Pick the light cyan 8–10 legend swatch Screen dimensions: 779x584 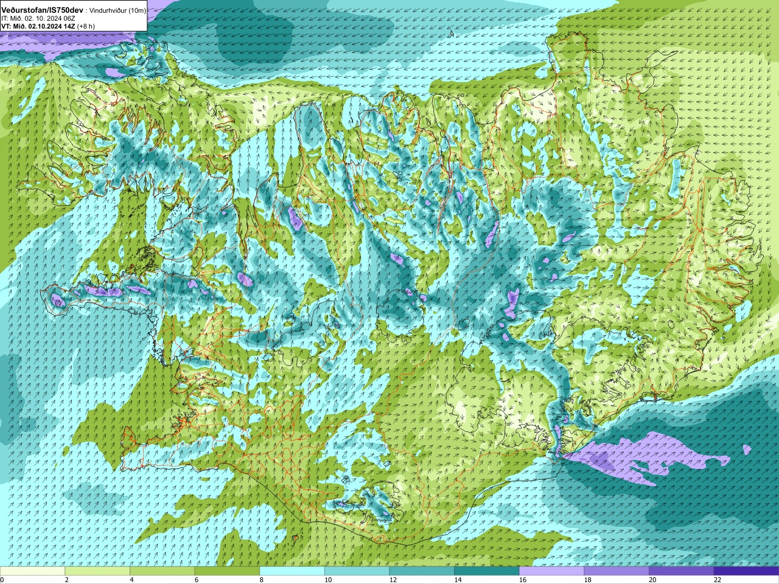pos(292,571)
